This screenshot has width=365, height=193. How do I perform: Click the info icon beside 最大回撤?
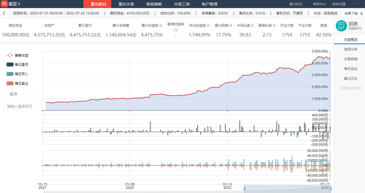(231, 25)
